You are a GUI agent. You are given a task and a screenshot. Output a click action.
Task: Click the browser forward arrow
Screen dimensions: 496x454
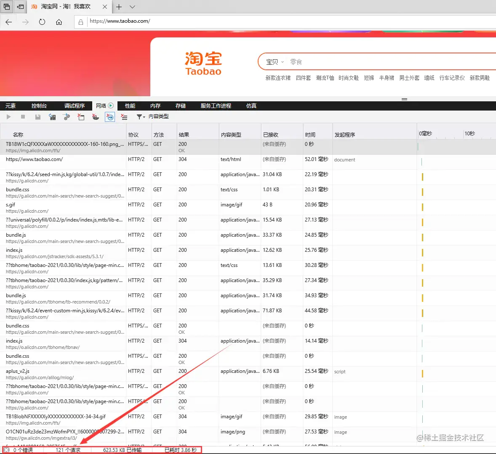coord(26,22)
